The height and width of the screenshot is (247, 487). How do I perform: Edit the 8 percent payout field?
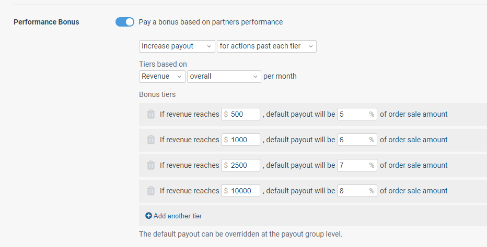click(357, 191)
